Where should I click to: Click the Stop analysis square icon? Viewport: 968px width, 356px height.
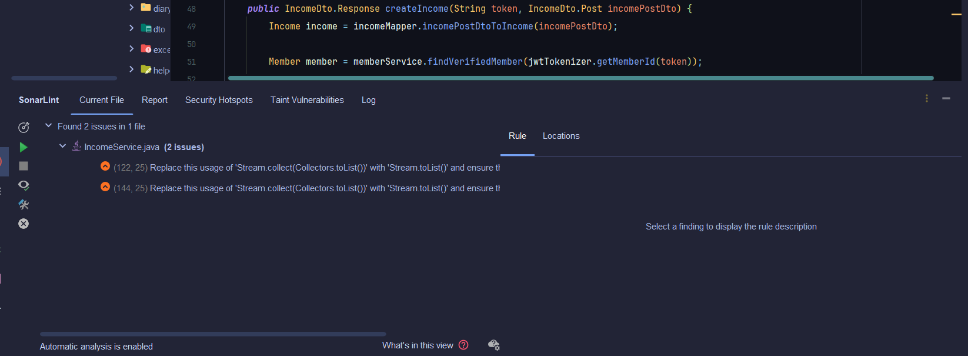24,166
